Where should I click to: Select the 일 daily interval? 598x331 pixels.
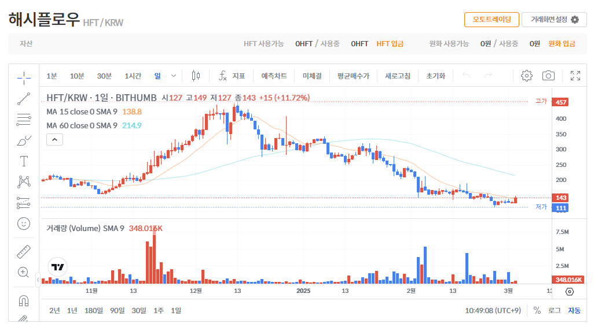pyautogui.click(x=157, y=76)
